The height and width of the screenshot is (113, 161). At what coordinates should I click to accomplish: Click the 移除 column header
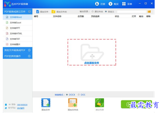[148, 16]
